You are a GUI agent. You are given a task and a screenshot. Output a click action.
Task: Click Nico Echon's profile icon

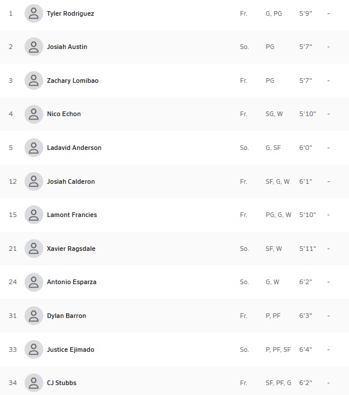click(x=33, y=114)
